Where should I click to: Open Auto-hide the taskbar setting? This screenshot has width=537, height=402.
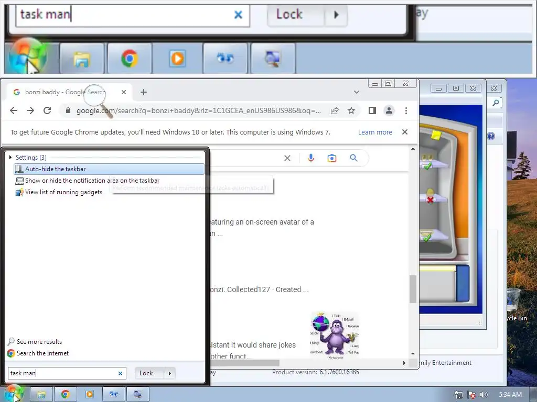tap(109, 169)
